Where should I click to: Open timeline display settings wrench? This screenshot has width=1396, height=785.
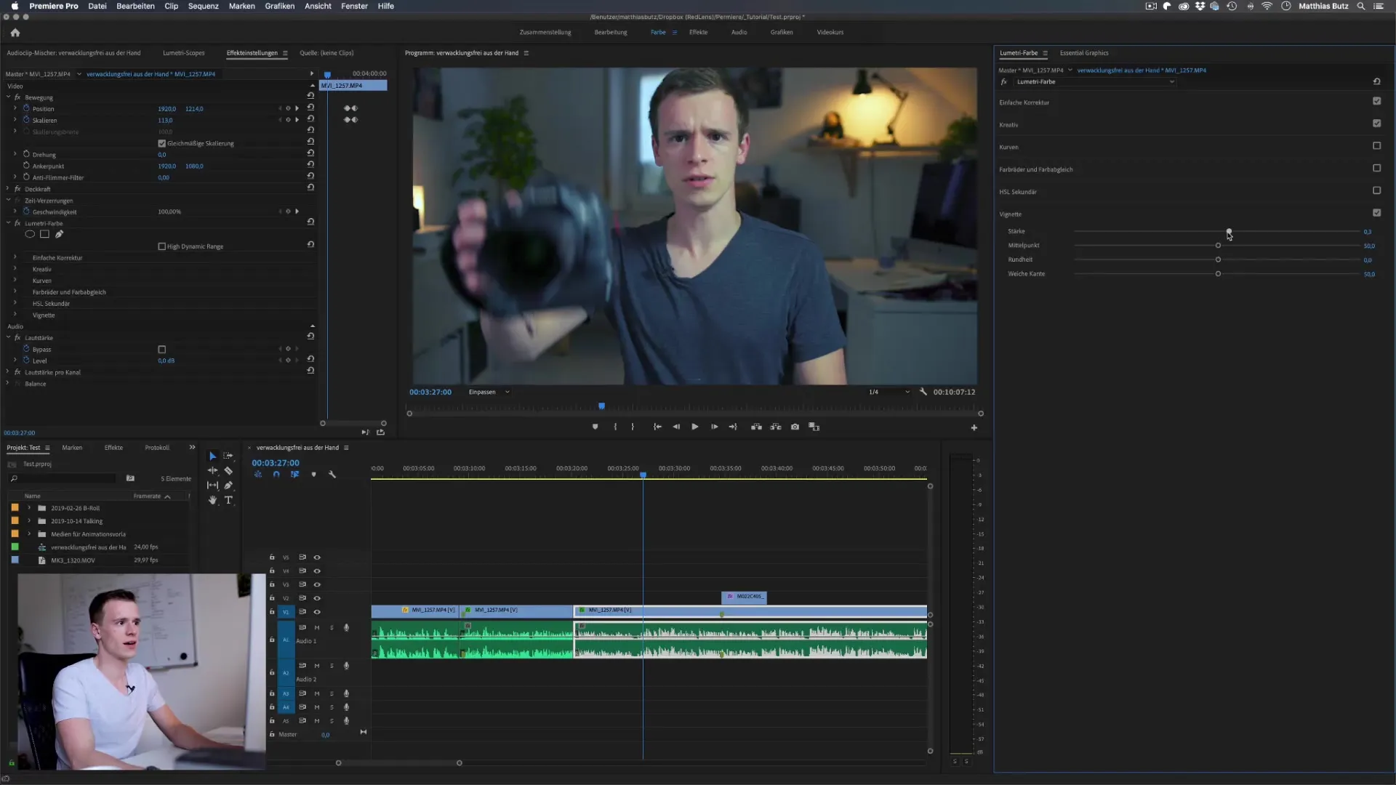pos(332,475)
